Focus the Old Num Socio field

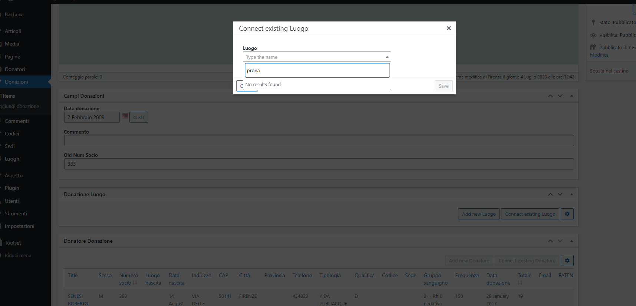[x=319, y=164]
